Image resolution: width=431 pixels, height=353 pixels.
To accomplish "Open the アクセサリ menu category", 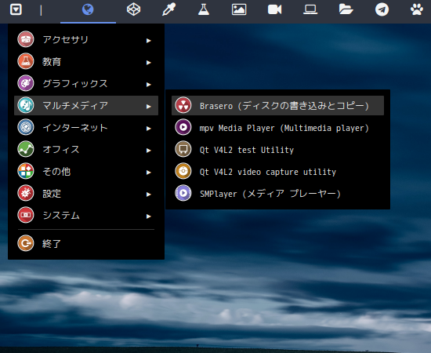I will (x=86, y=39).
